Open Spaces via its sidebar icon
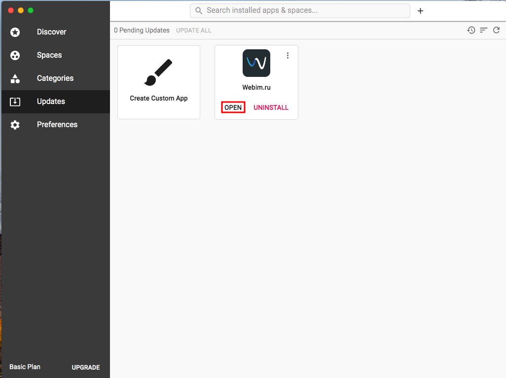The width and height of the screenshot is (506, 378). 15,55
